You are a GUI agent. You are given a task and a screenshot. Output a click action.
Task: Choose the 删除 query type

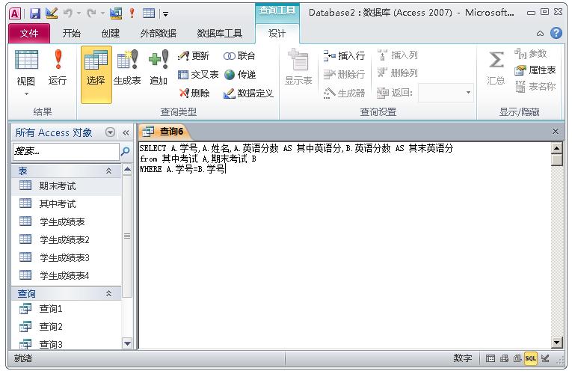(194, 93)
